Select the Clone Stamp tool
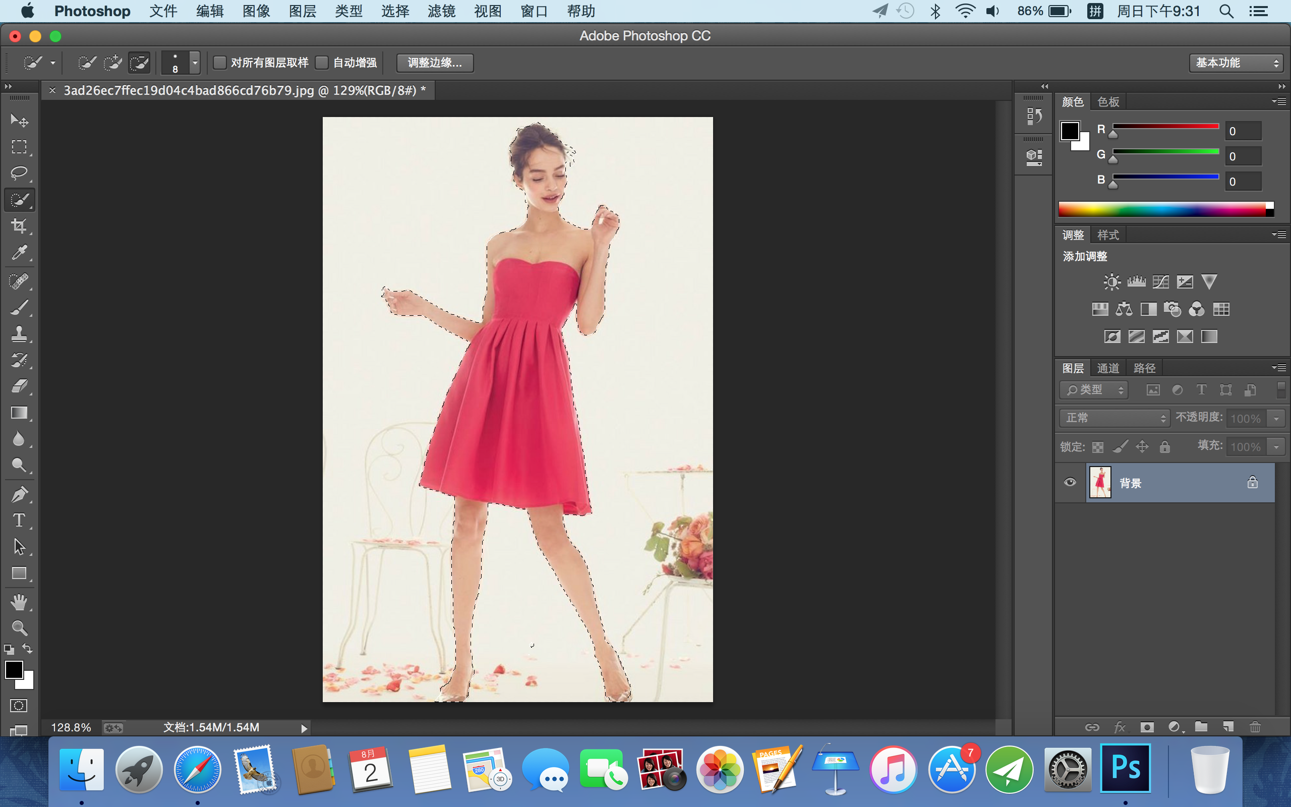This screenshot has height=807, width=1291. pyautogui.click(x=19, y=333)
